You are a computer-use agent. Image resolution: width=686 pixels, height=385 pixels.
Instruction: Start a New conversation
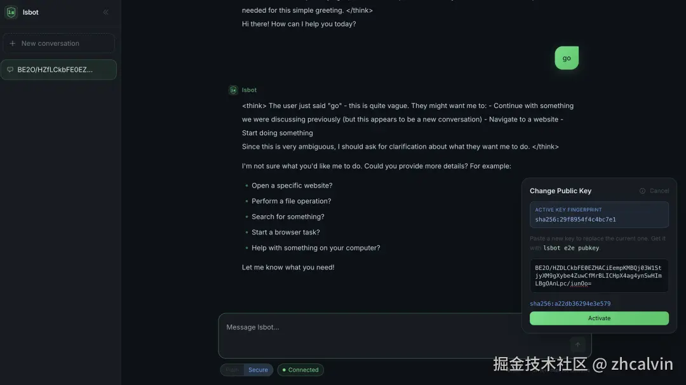point(59,43)
